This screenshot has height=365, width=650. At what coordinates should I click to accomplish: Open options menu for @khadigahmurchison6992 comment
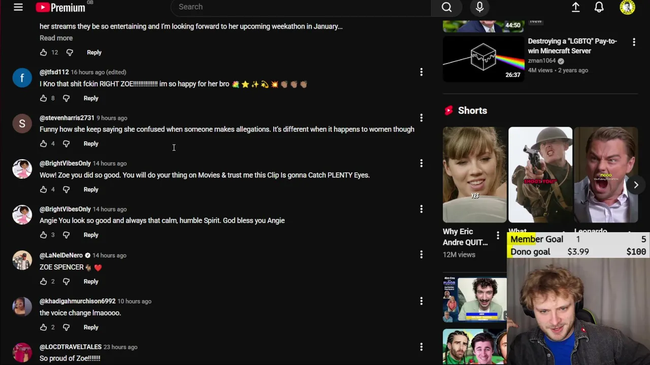[421, 301]
